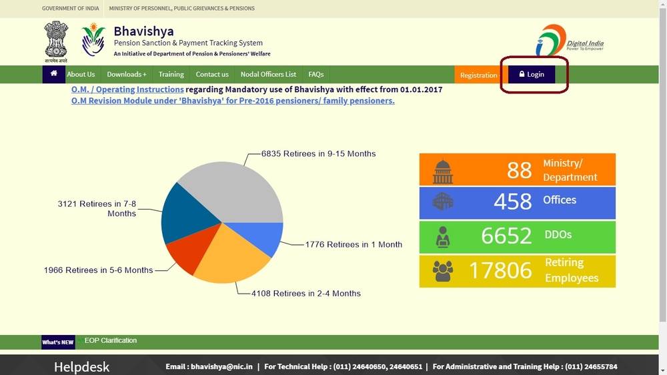This screenshot has width=667, height=375.
Task: Expand the Downloads + menu
Action: coord(126,75)
